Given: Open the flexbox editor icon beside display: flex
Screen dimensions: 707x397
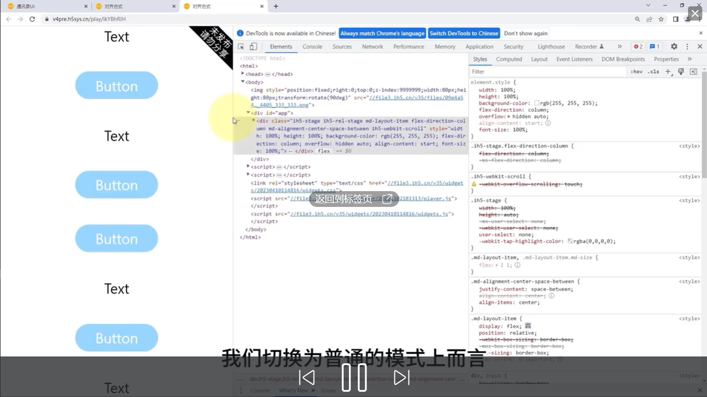Looking at the screenshot, I should click(x=528, y=326).
